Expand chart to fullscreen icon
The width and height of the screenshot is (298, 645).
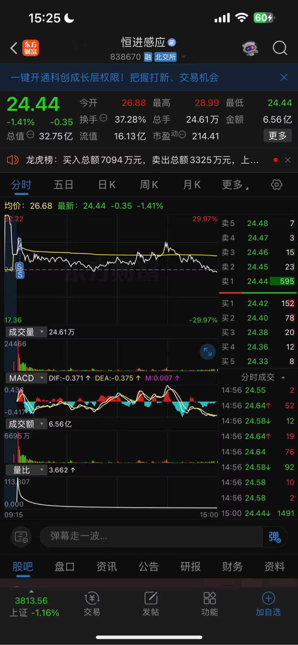click(208, 352)
